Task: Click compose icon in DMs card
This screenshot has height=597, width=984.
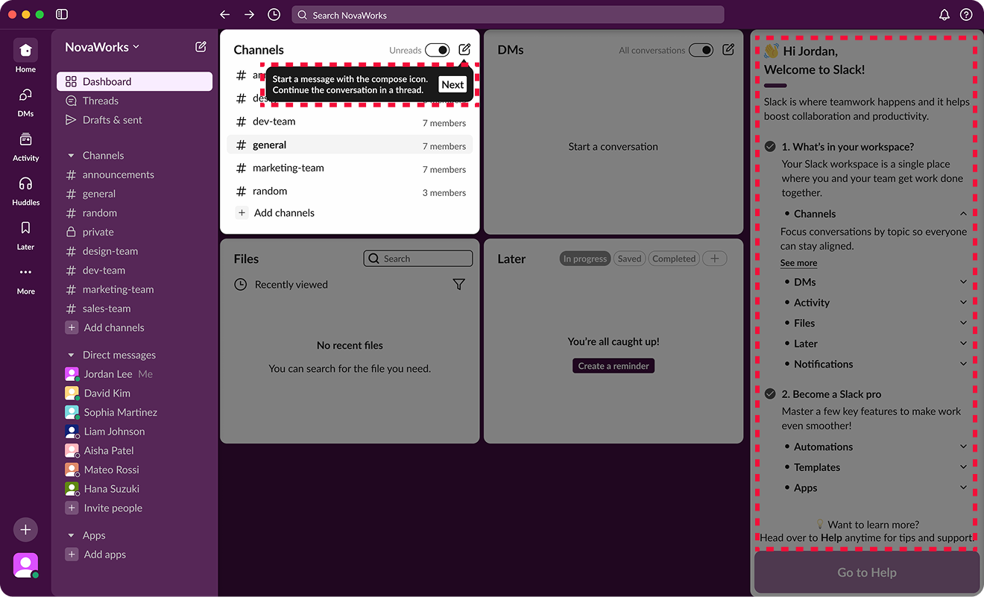Action: coord(728,49)
